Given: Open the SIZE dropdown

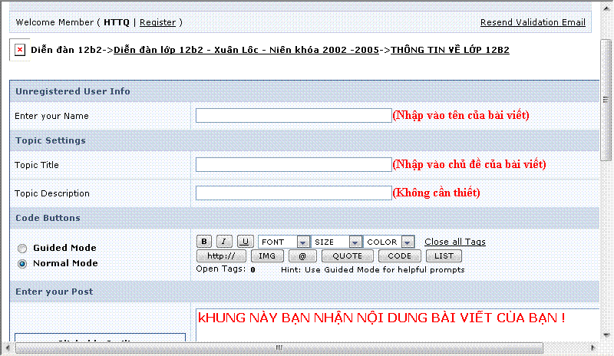Looking at the screenshot, I should (337, 242).
